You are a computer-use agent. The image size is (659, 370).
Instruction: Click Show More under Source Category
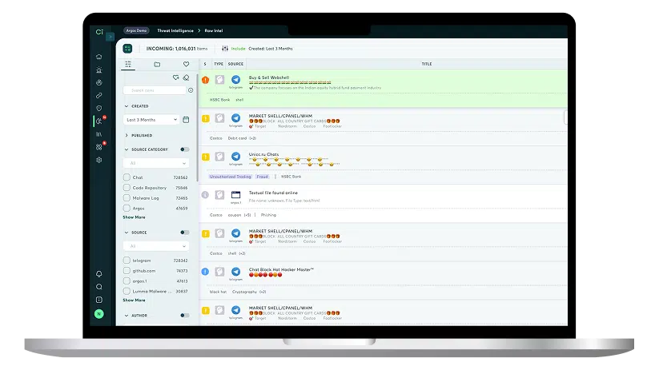(x=134, y=217)
